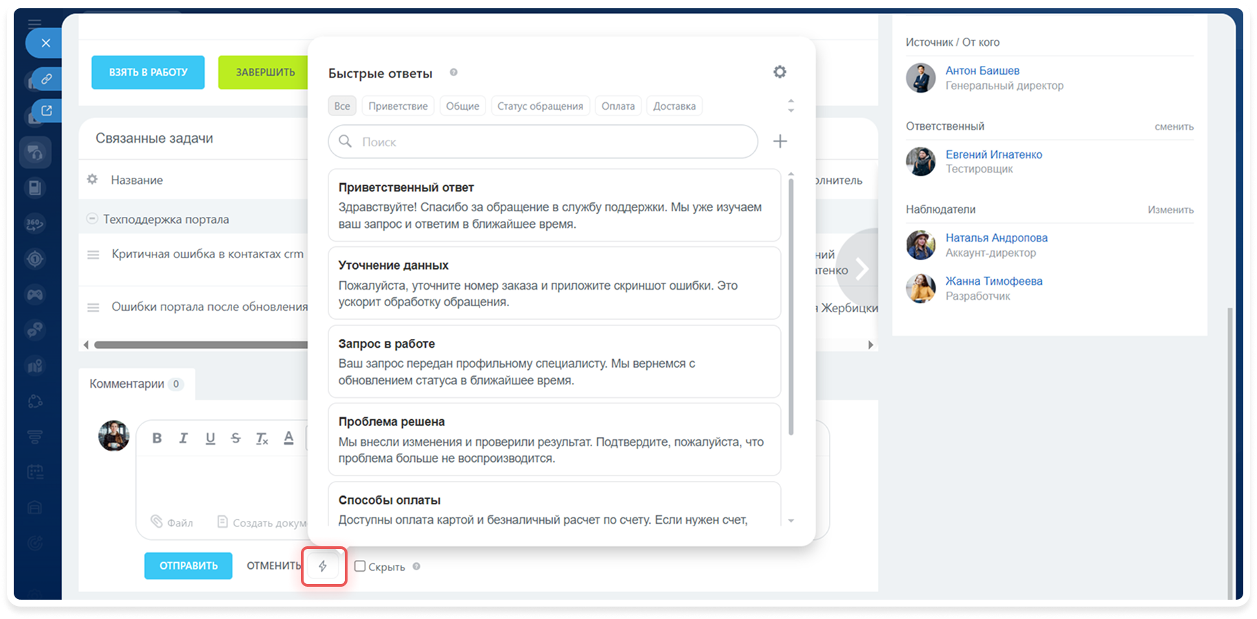
Task: Click help icon beside Скрыть checkbox
Action: click(416, 567)
